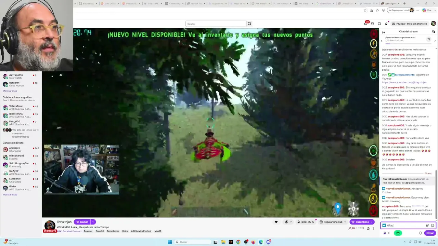Open the Suscribirse dropdown
The width and height of the screenshot is (438, 246).
point(372,222)
